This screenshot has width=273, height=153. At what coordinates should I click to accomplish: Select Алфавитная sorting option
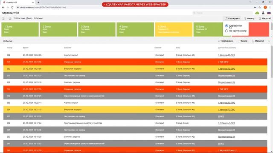[x=234, y=25]
